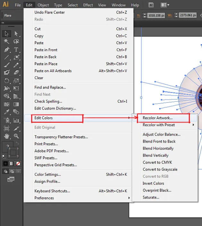Open the Object menu

point(43,5)
